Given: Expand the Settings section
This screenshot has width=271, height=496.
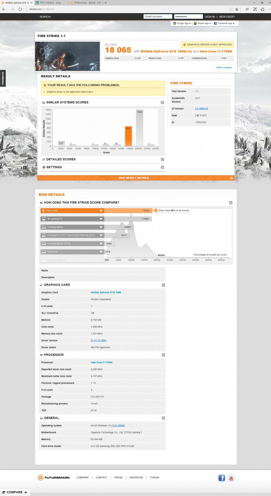Looking at the screenshot, I should click(x=163, y=167).
